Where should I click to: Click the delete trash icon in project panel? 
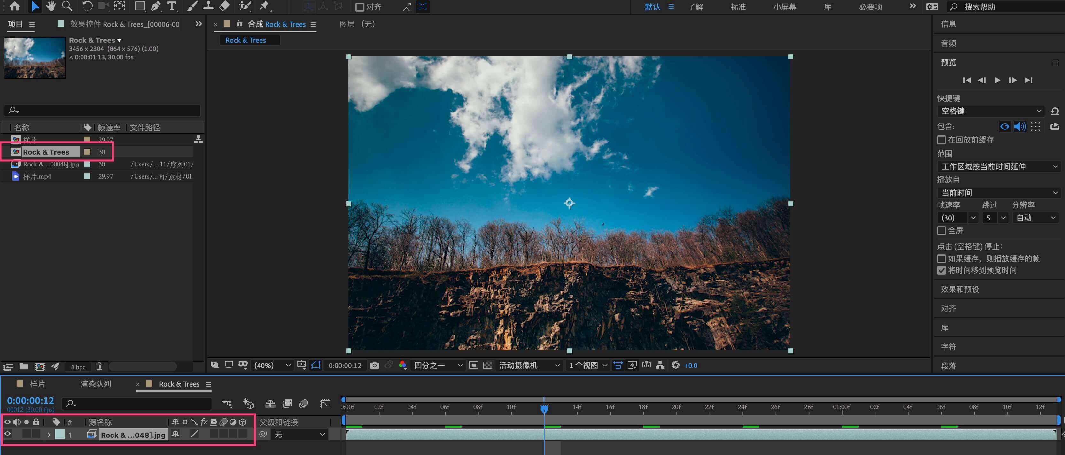pos(99,366)
